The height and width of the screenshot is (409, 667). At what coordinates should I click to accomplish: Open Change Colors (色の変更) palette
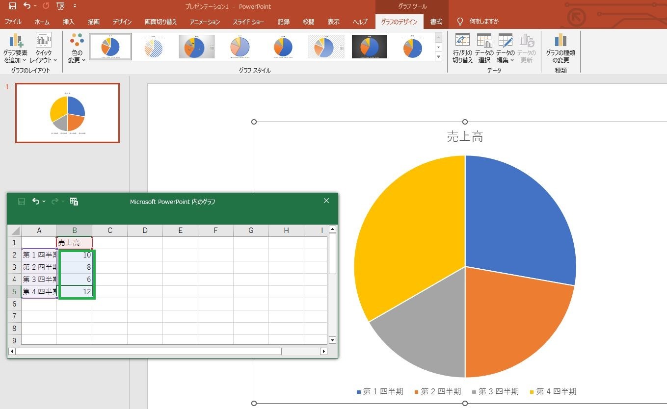coord(77,48)
